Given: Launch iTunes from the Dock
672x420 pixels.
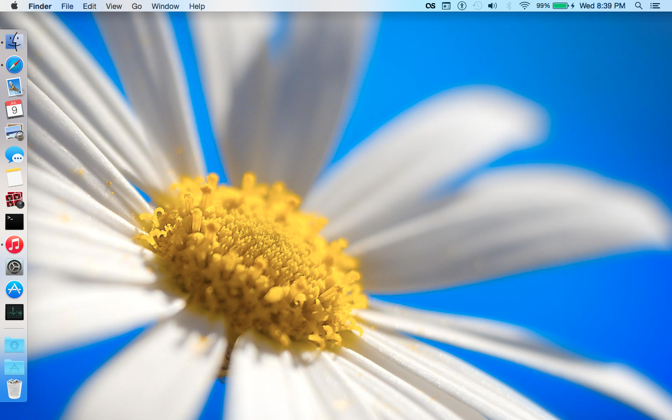Looking at the screenshot, I should point(14,245).
